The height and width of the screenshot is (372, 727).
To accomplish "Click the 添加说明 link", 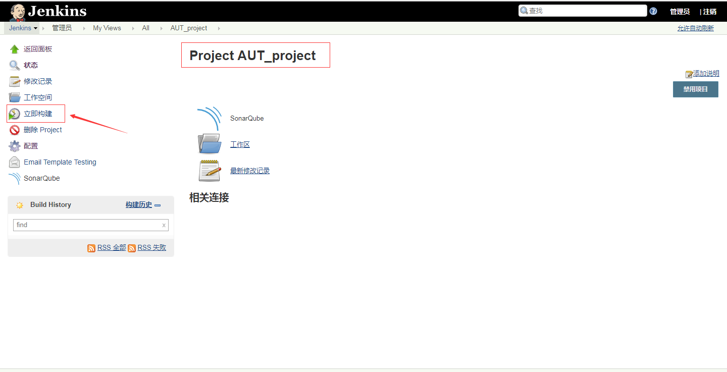I will pos(706,74).
